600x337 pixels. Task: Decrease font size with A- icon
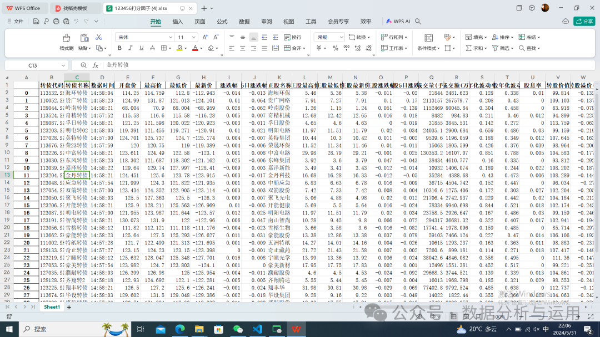coord(216,37)
